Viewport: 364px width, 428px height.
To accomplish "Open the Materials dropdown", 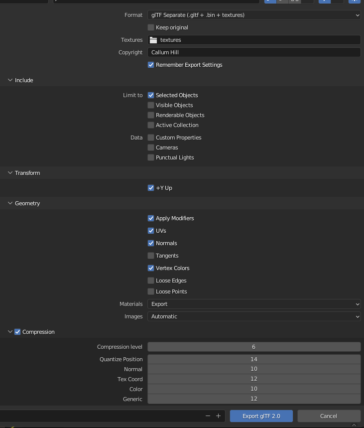I will coord(254,304).
